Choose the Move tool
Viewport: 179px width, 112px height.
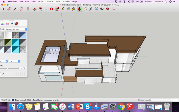46,9
